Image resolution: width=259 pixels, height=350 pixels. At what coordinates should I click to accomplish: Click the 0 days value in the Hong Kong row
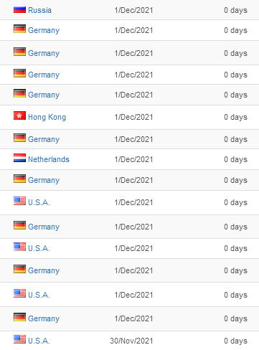235,117
